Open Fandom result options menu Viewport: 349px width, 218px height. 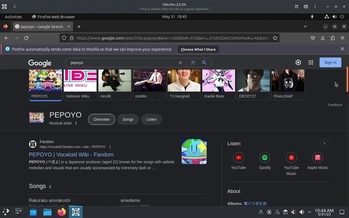point(110,147)
